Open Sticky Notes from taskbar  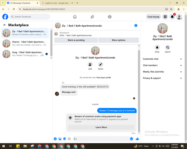tap(18, 146)
